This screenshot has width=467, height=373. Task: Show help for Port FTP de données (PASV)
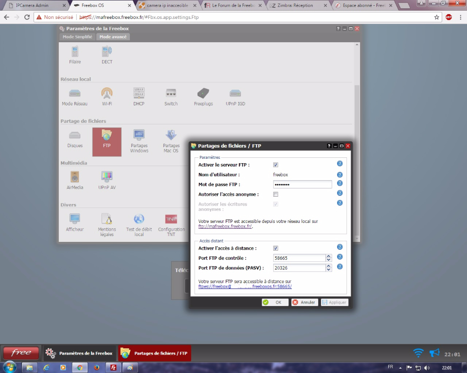click(x=340, y=267)
